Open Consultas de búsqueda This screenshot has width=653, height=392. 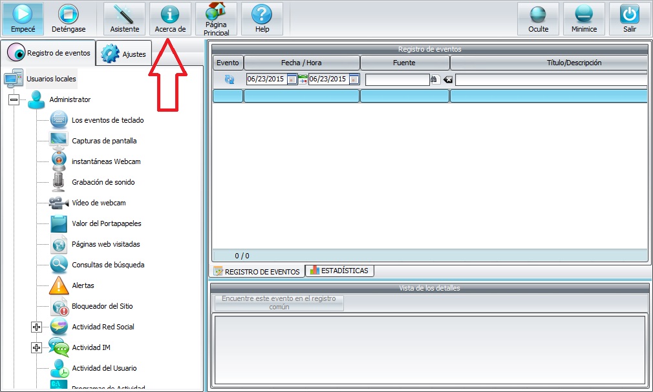click(108, 265)
